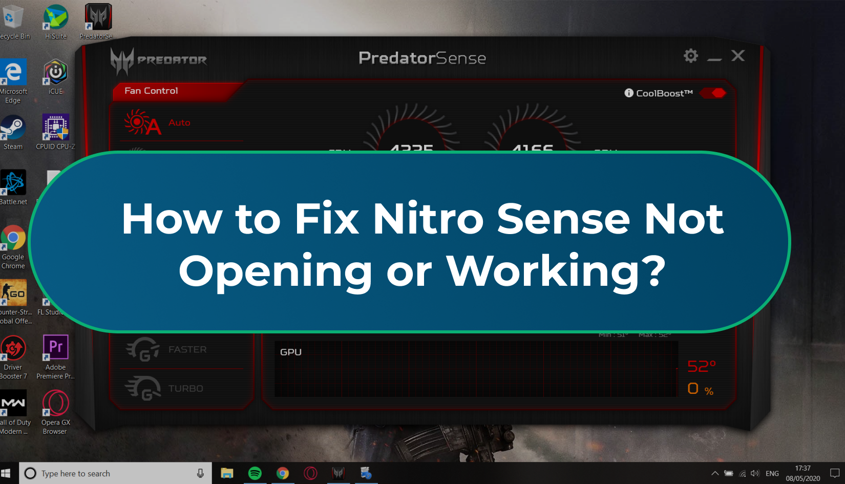
Task: Expand the hidden system tray icons
Action: (715, 473)
